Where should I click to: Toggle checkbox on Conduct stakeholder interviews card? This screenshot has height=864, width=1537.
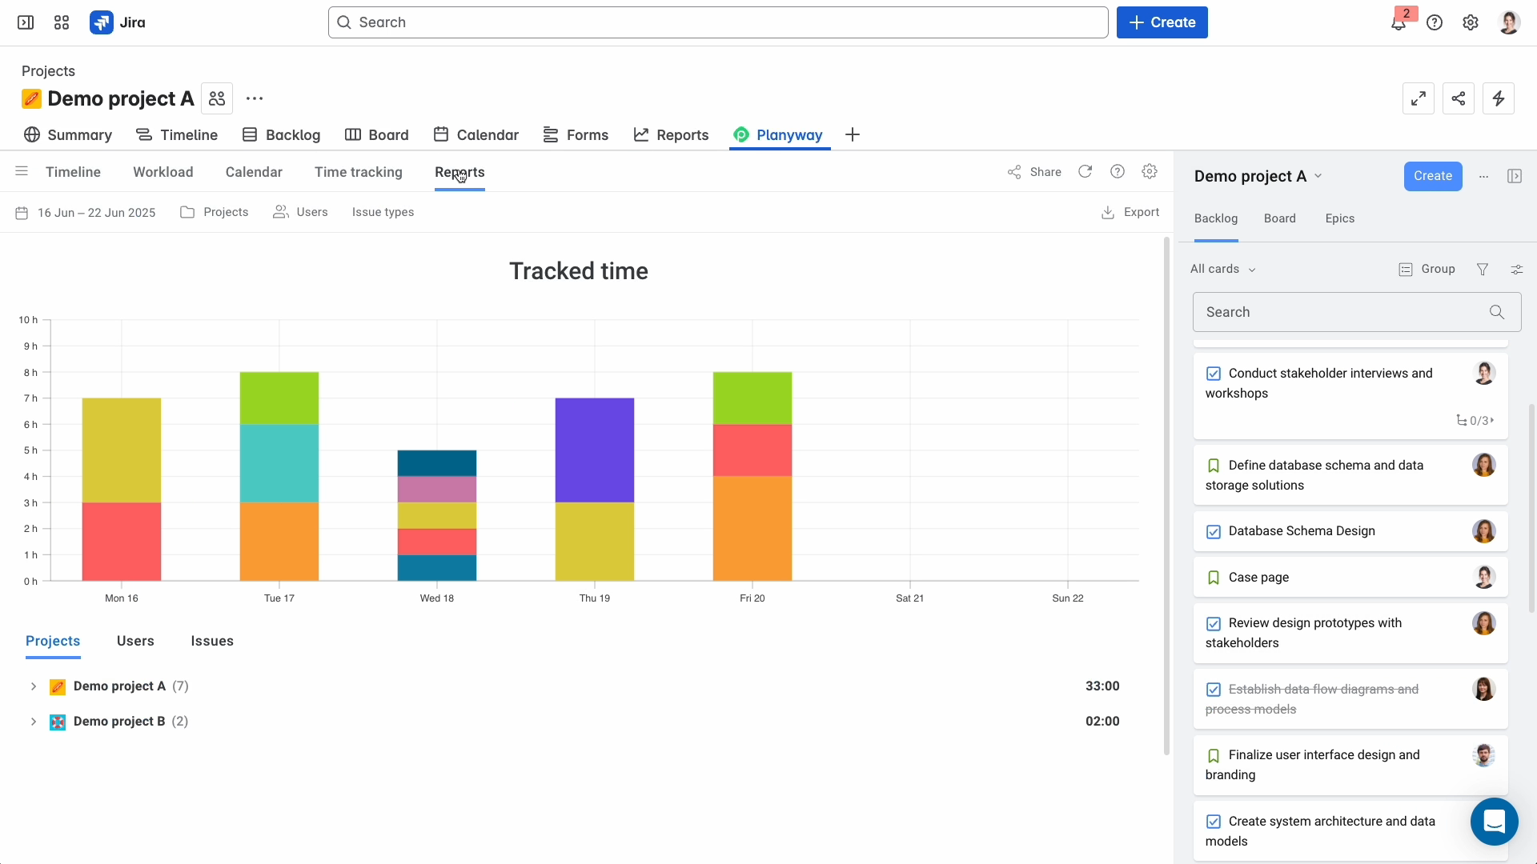pyautogui.click(x=1214, y=374)
